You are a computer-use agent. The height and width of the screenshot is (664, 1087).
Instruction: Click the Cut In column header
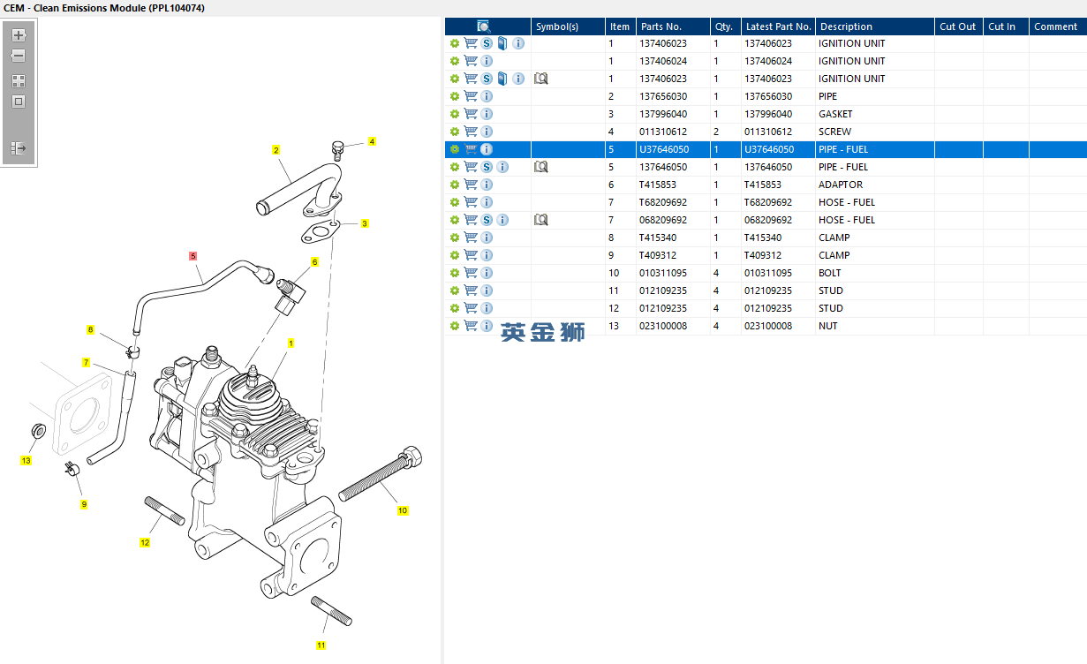(1006, 26)
